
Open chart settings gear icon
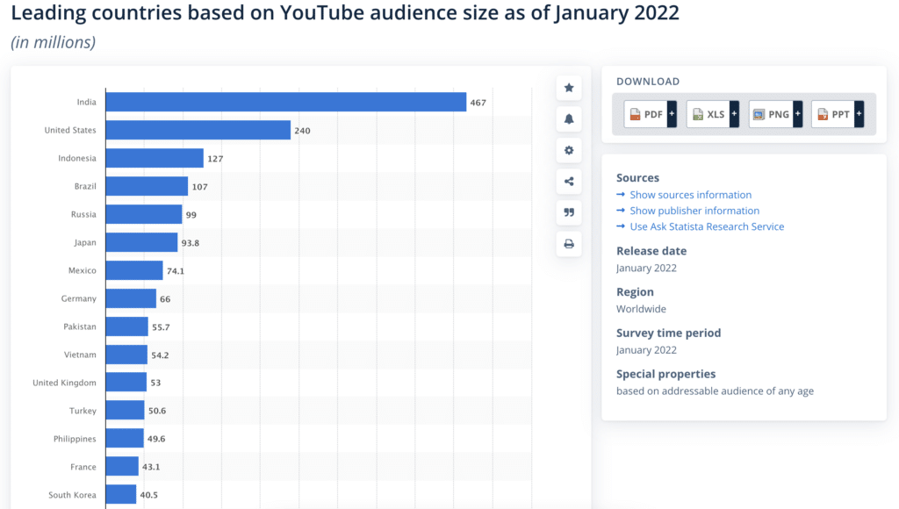click(x=569, y=150)
